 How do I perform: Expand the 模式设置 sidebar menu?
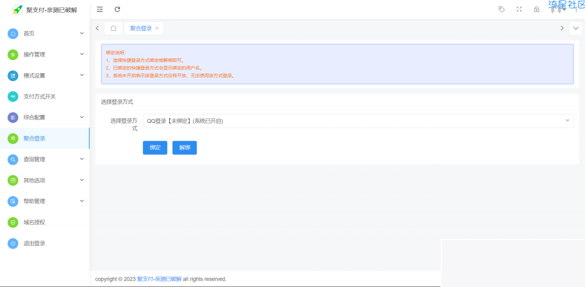point(45,75)
